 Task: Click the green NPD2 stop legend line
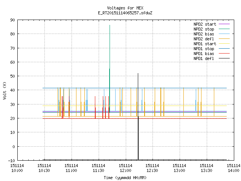point(224,29)
